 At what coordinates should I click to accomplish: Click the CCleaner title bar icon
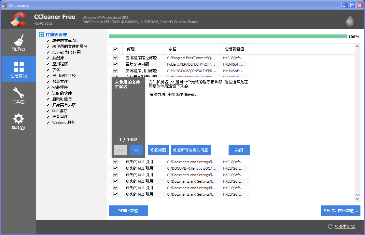point(5,5)
